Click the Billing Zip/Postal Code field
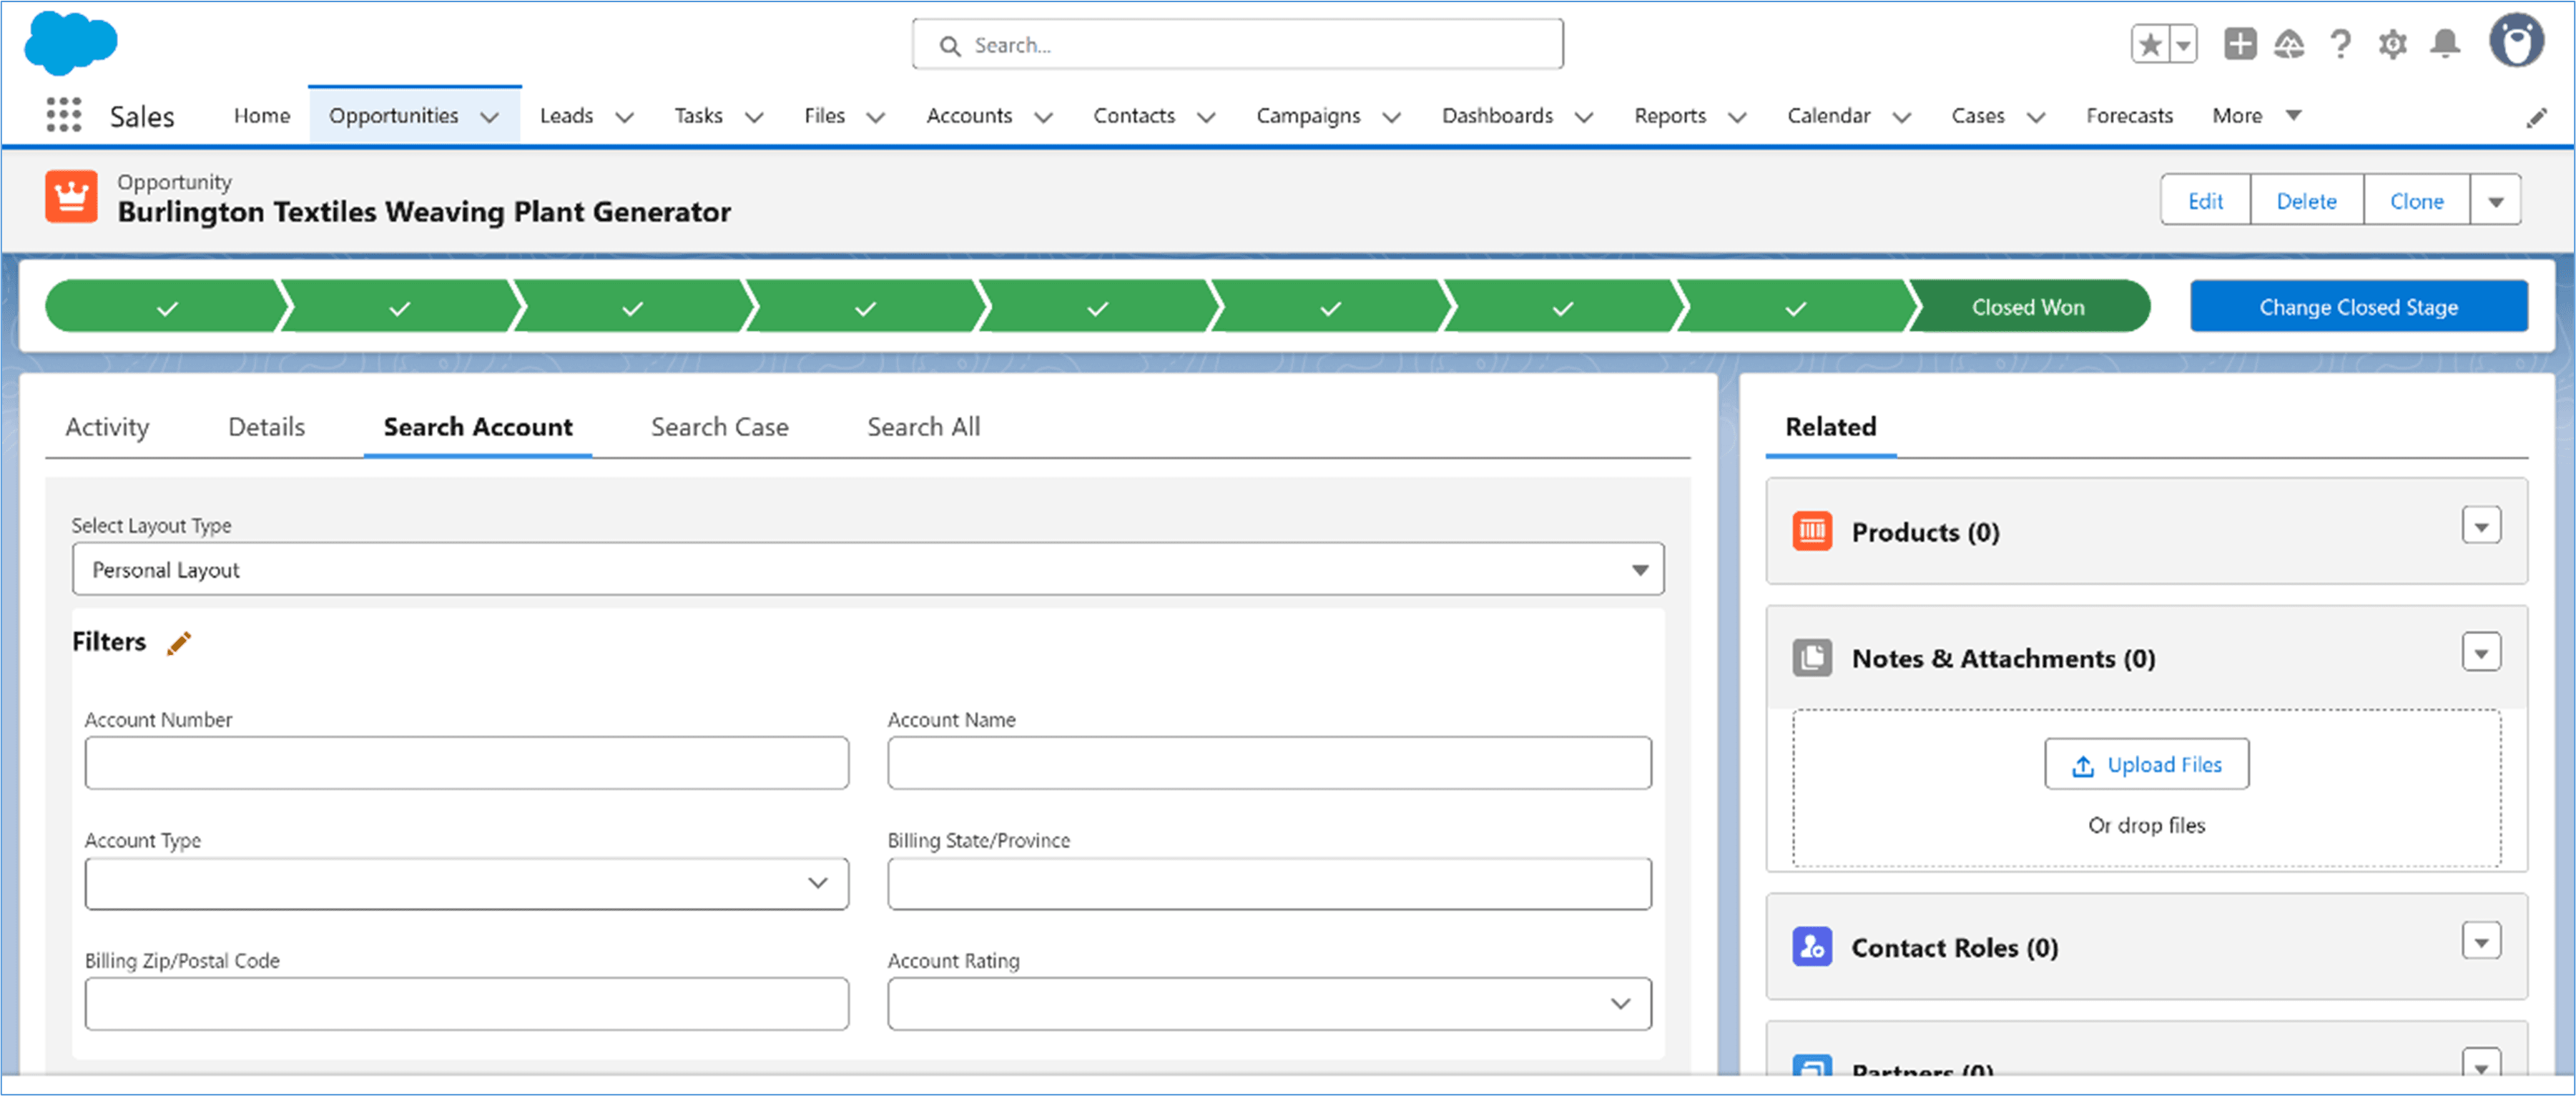 [x=466, y=1003]
